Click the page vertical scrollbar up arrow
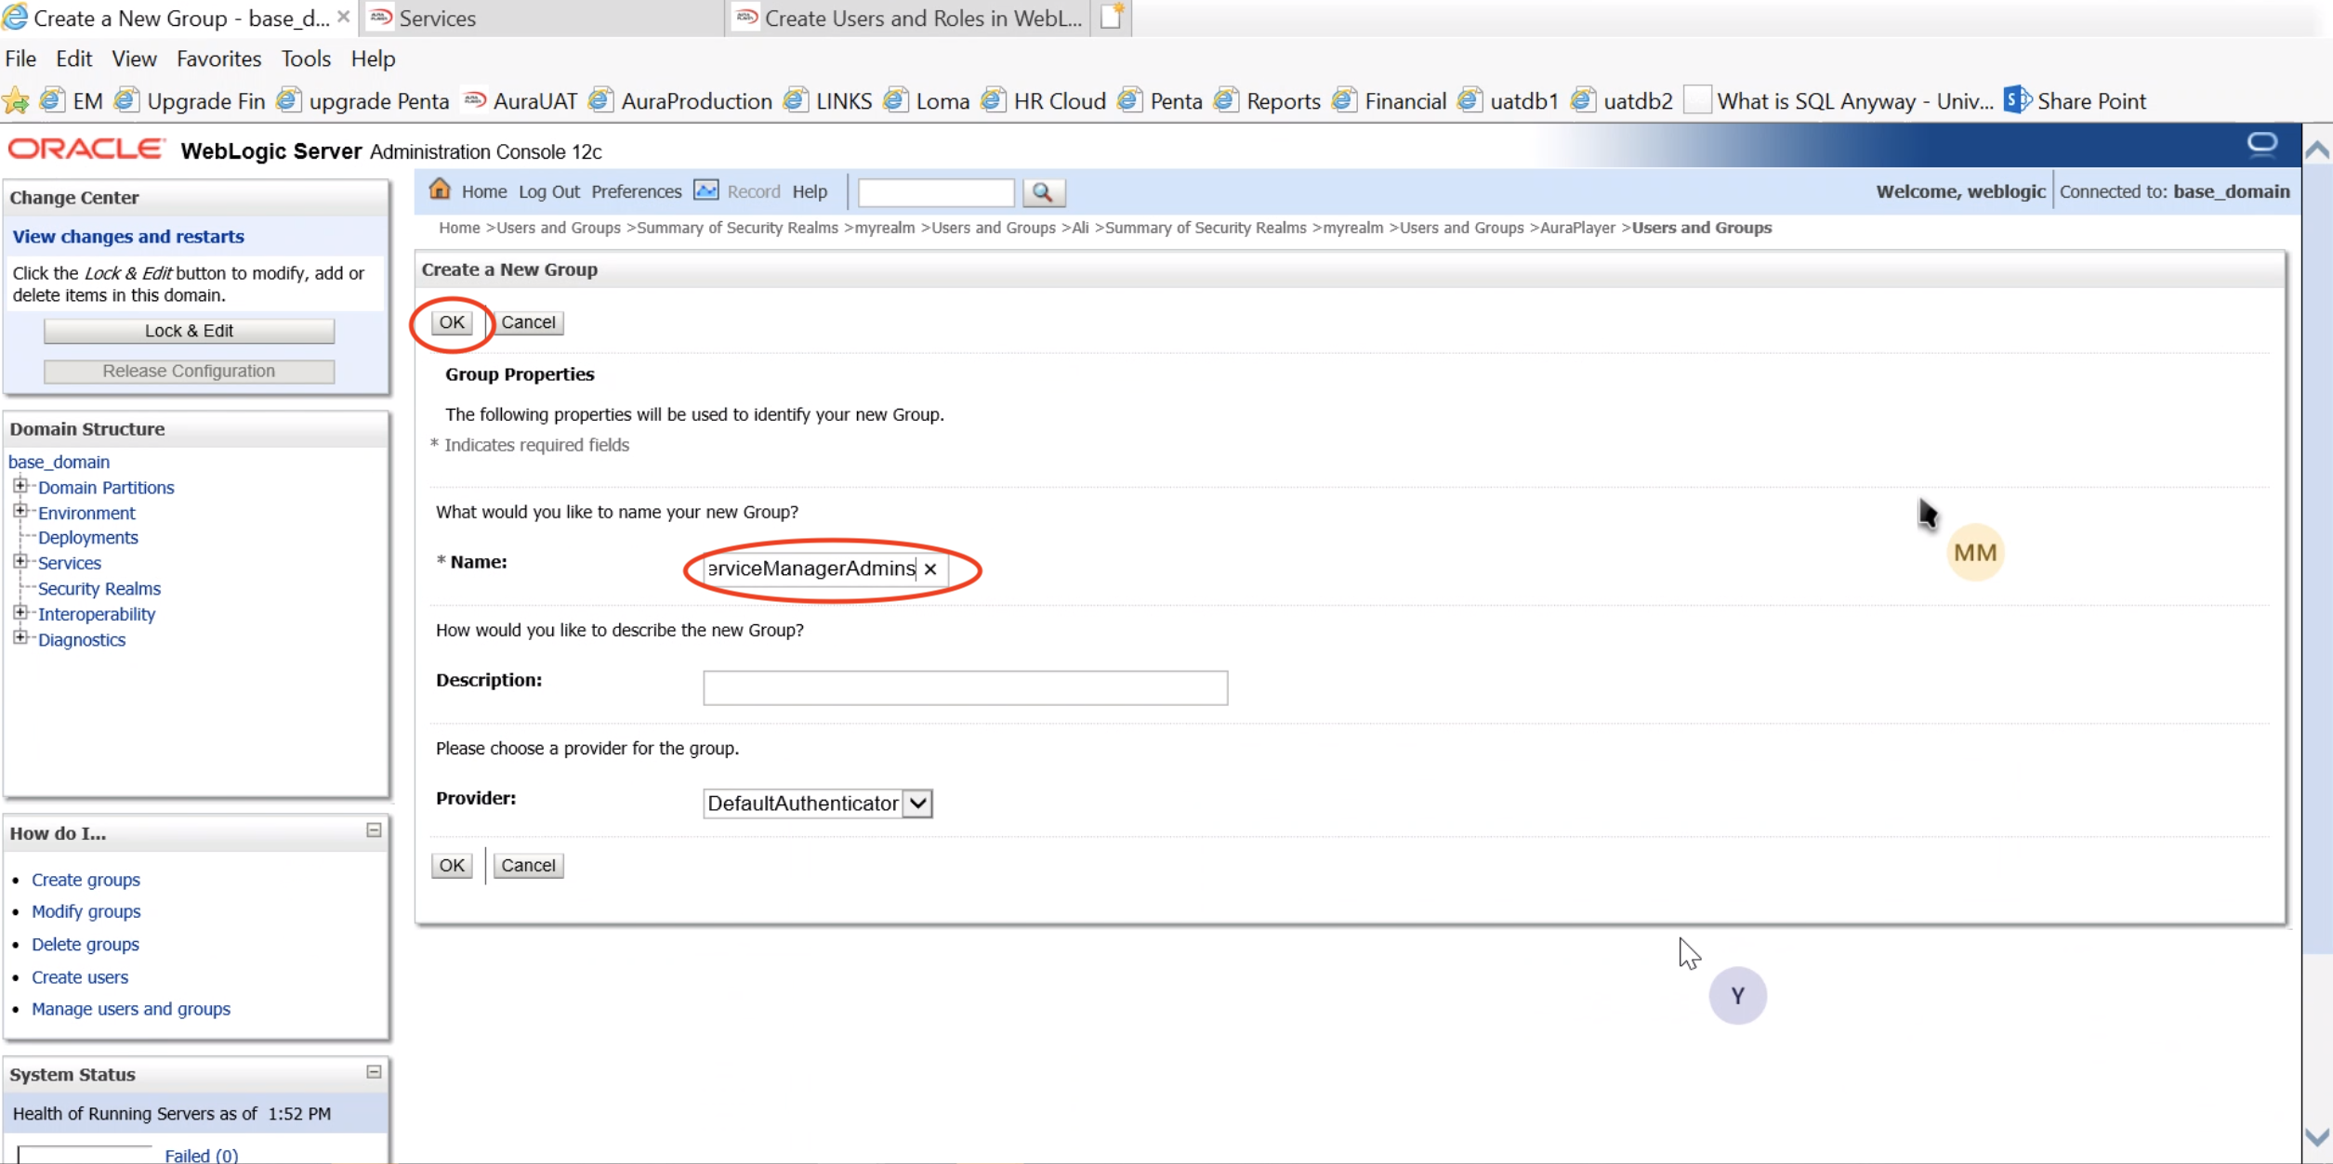This screenshot has width=2333, height=1164. tap(2317, 150)
